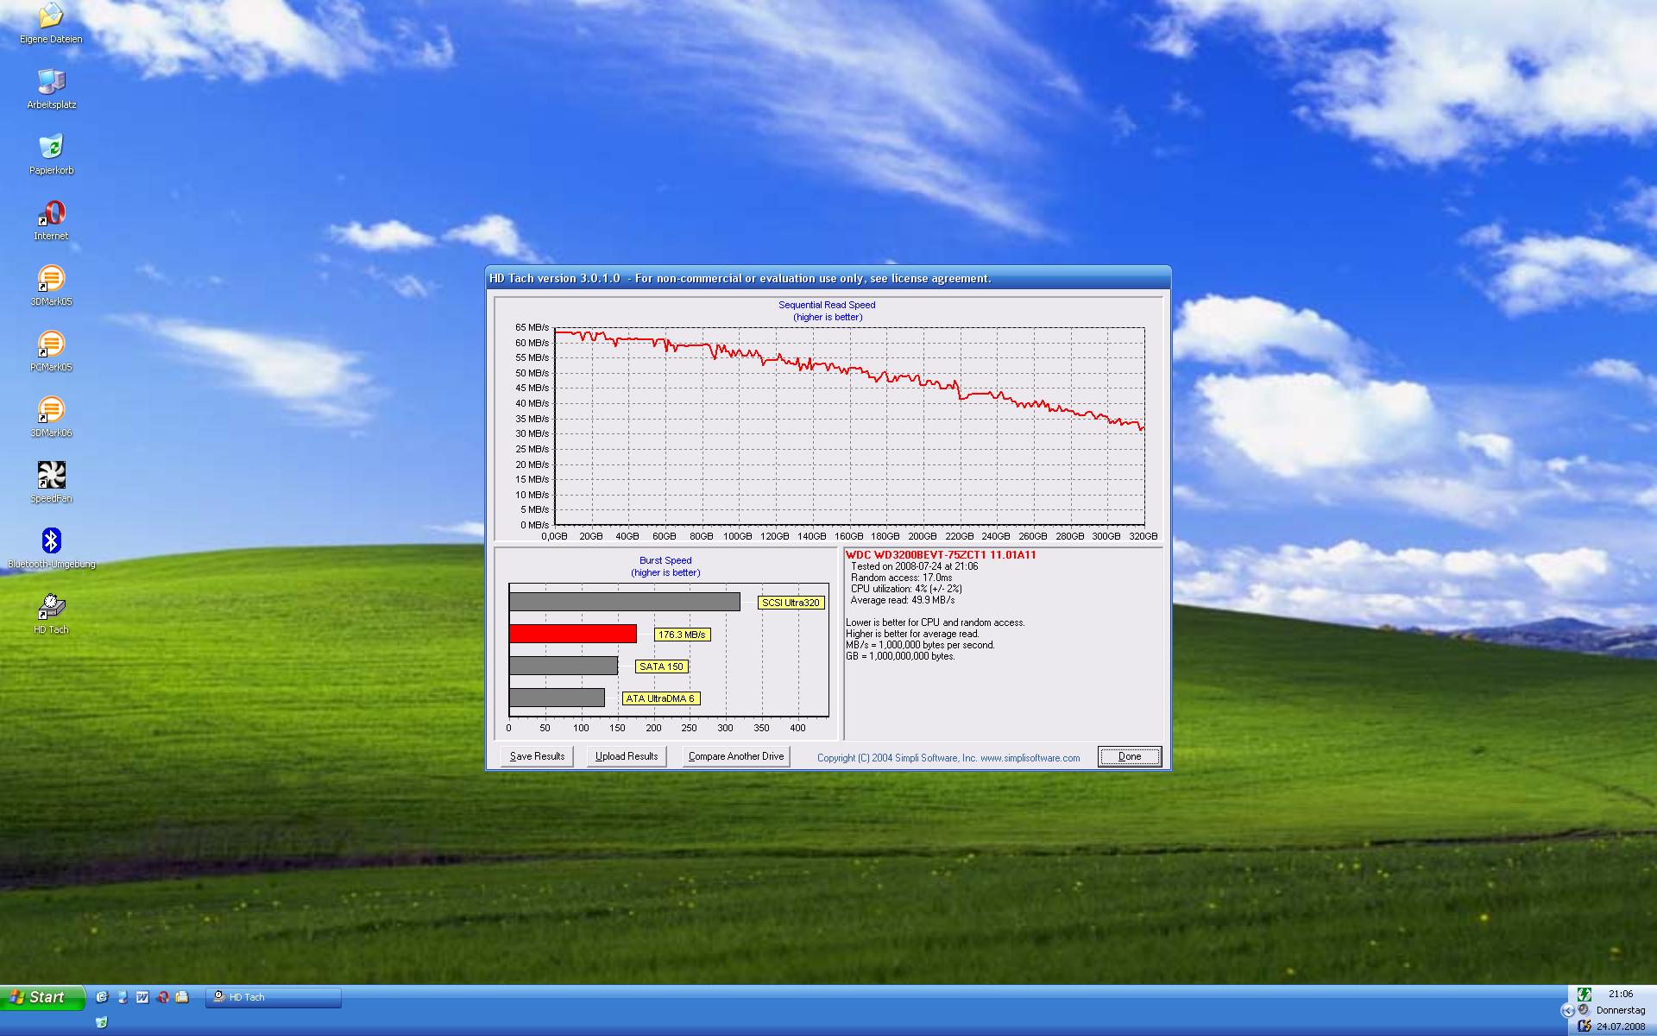Open Bluetooth-Umgebung desktop icon
Screen dimensions: 1657x1036
tap(51, 540)
